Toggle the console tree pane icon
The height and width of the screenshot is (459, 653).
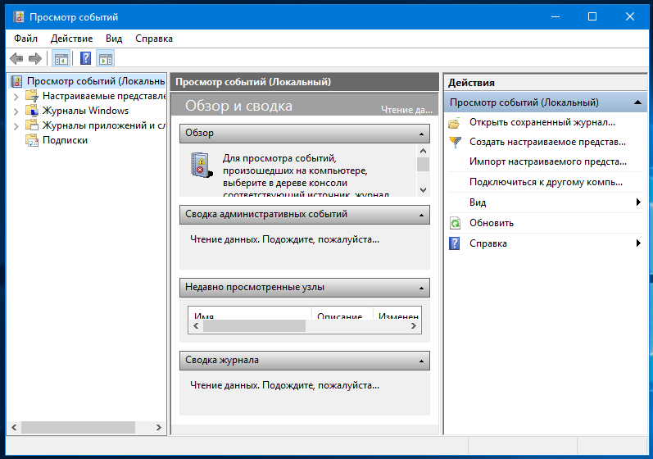click(x=61, y=58)
